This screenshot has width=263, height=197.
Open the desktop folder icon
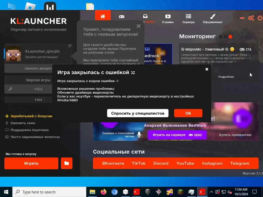click(90, 6)
